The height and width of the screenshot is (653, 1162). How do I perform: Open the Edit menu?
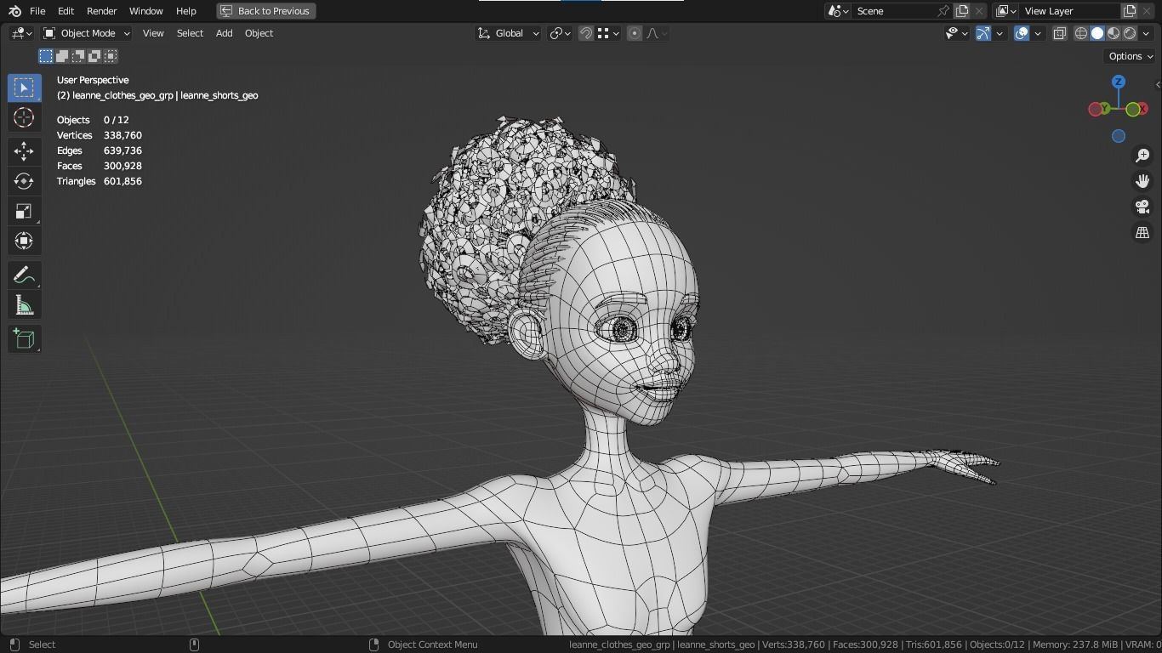pos(66,11)
